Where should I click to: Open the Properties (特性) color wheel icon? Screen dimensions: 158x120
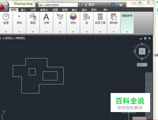tap(73, 17)
